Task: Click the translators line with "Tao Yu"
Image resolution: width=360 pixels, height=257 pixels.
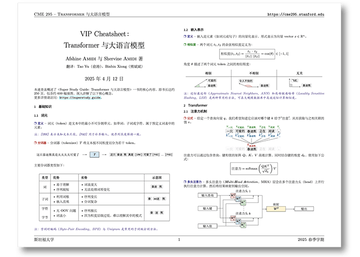Action: coord(104,66)
